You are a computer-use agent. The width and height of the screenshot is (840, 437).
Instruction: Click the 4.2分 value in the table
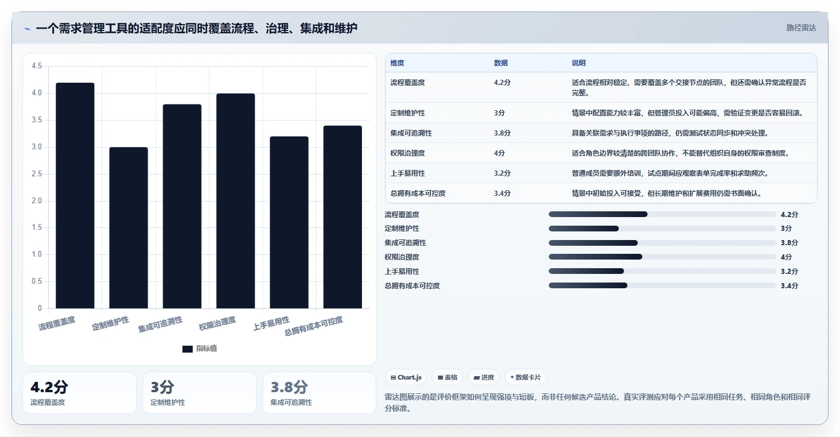(x=502, y=83)
